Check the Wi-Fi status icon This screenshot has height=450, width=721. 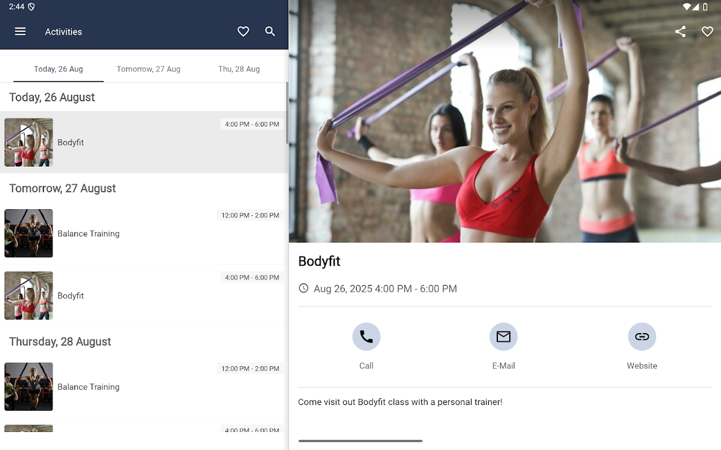point(686,7)
